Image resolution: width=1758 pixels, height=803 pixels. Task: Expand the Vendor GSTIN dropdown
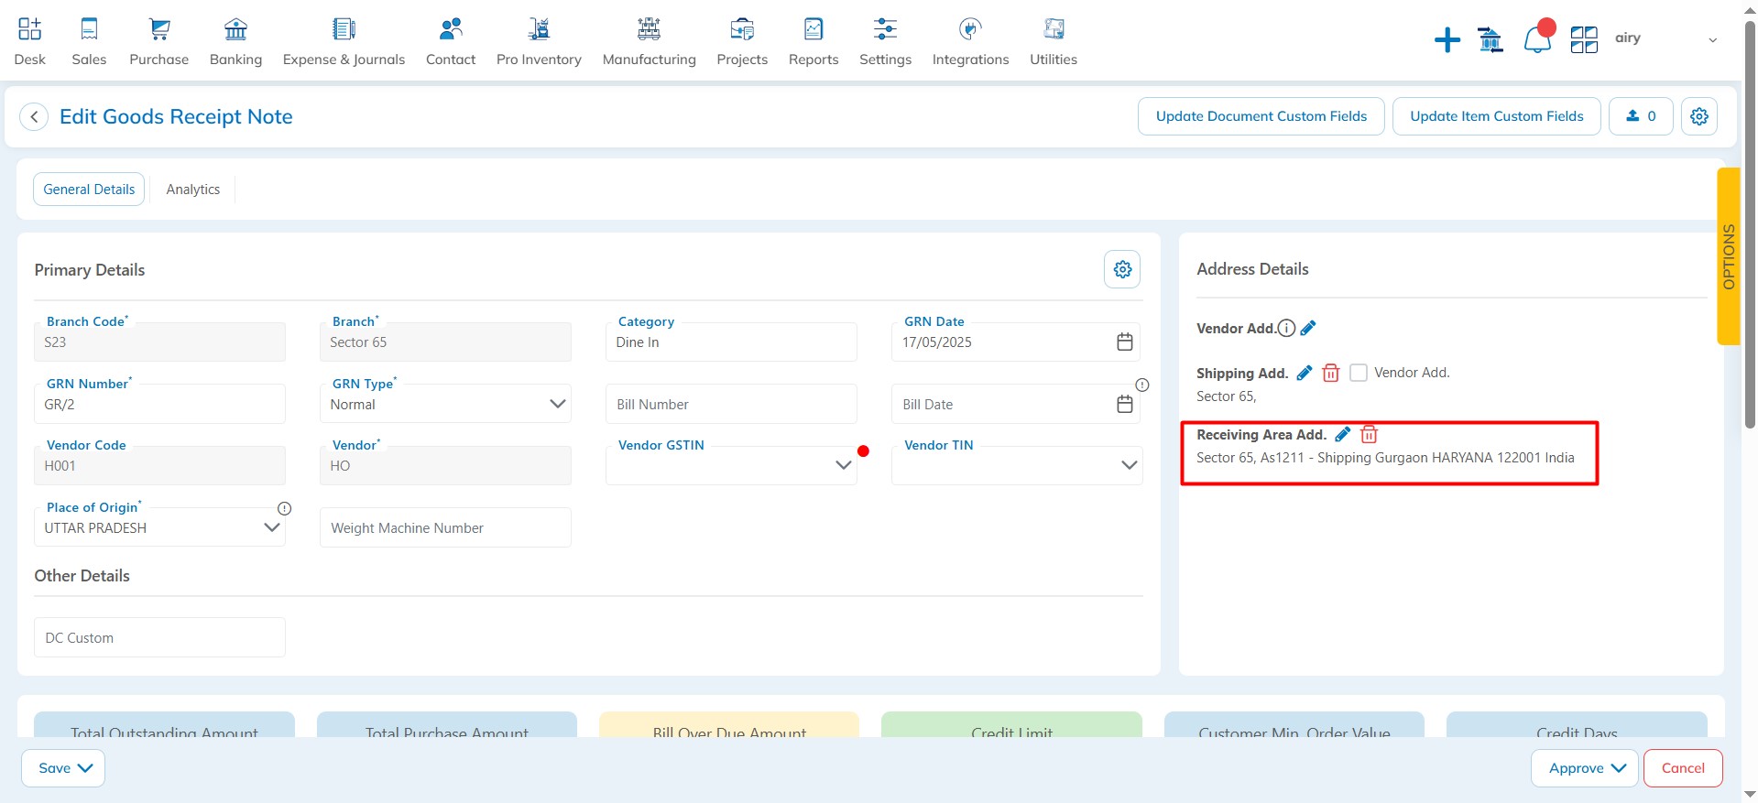click(x=844, y=465)
